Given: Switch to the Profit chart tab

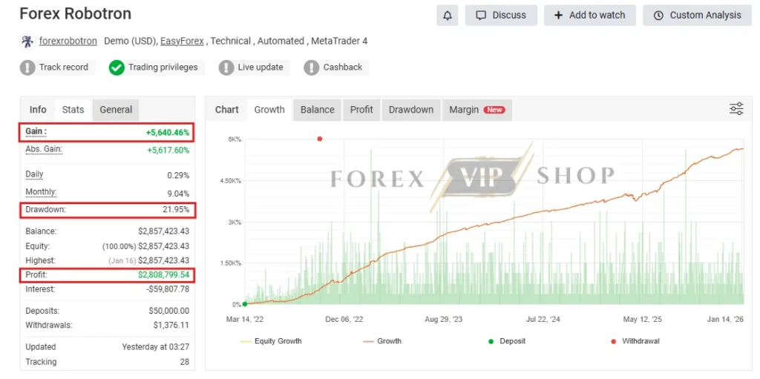Looking at the screenshot, I should tap(361, 110).
